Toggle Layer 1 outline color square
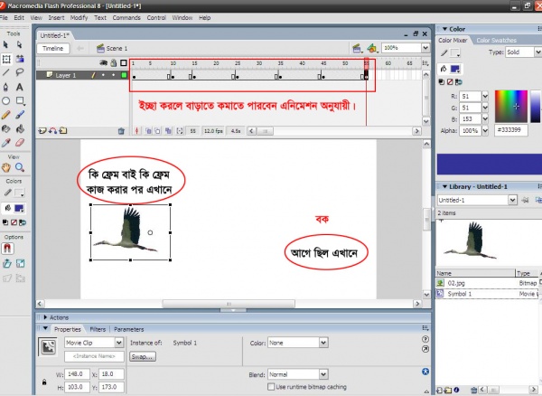 (x=124, y=75)
